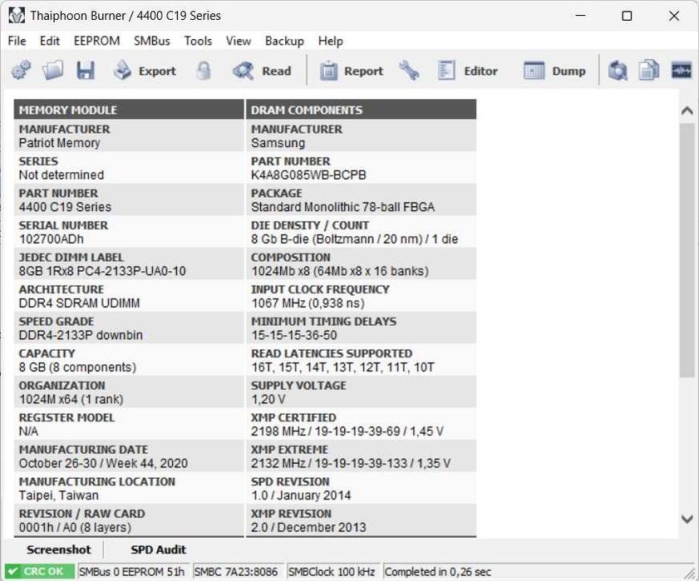Click the SMBC 7A23:8086 status field
This screenshot has height=581, width=699.
tap(239, 571)
